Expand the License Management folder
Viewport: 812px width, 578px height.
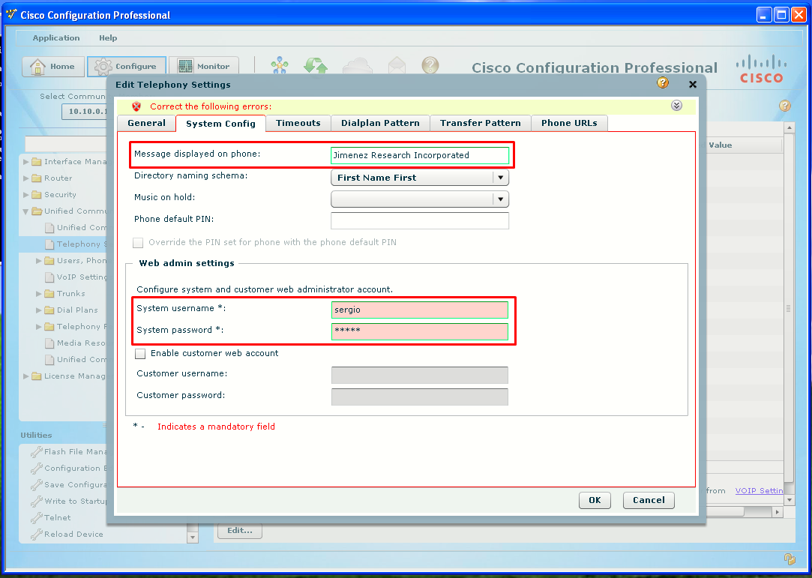pos(26,376)
